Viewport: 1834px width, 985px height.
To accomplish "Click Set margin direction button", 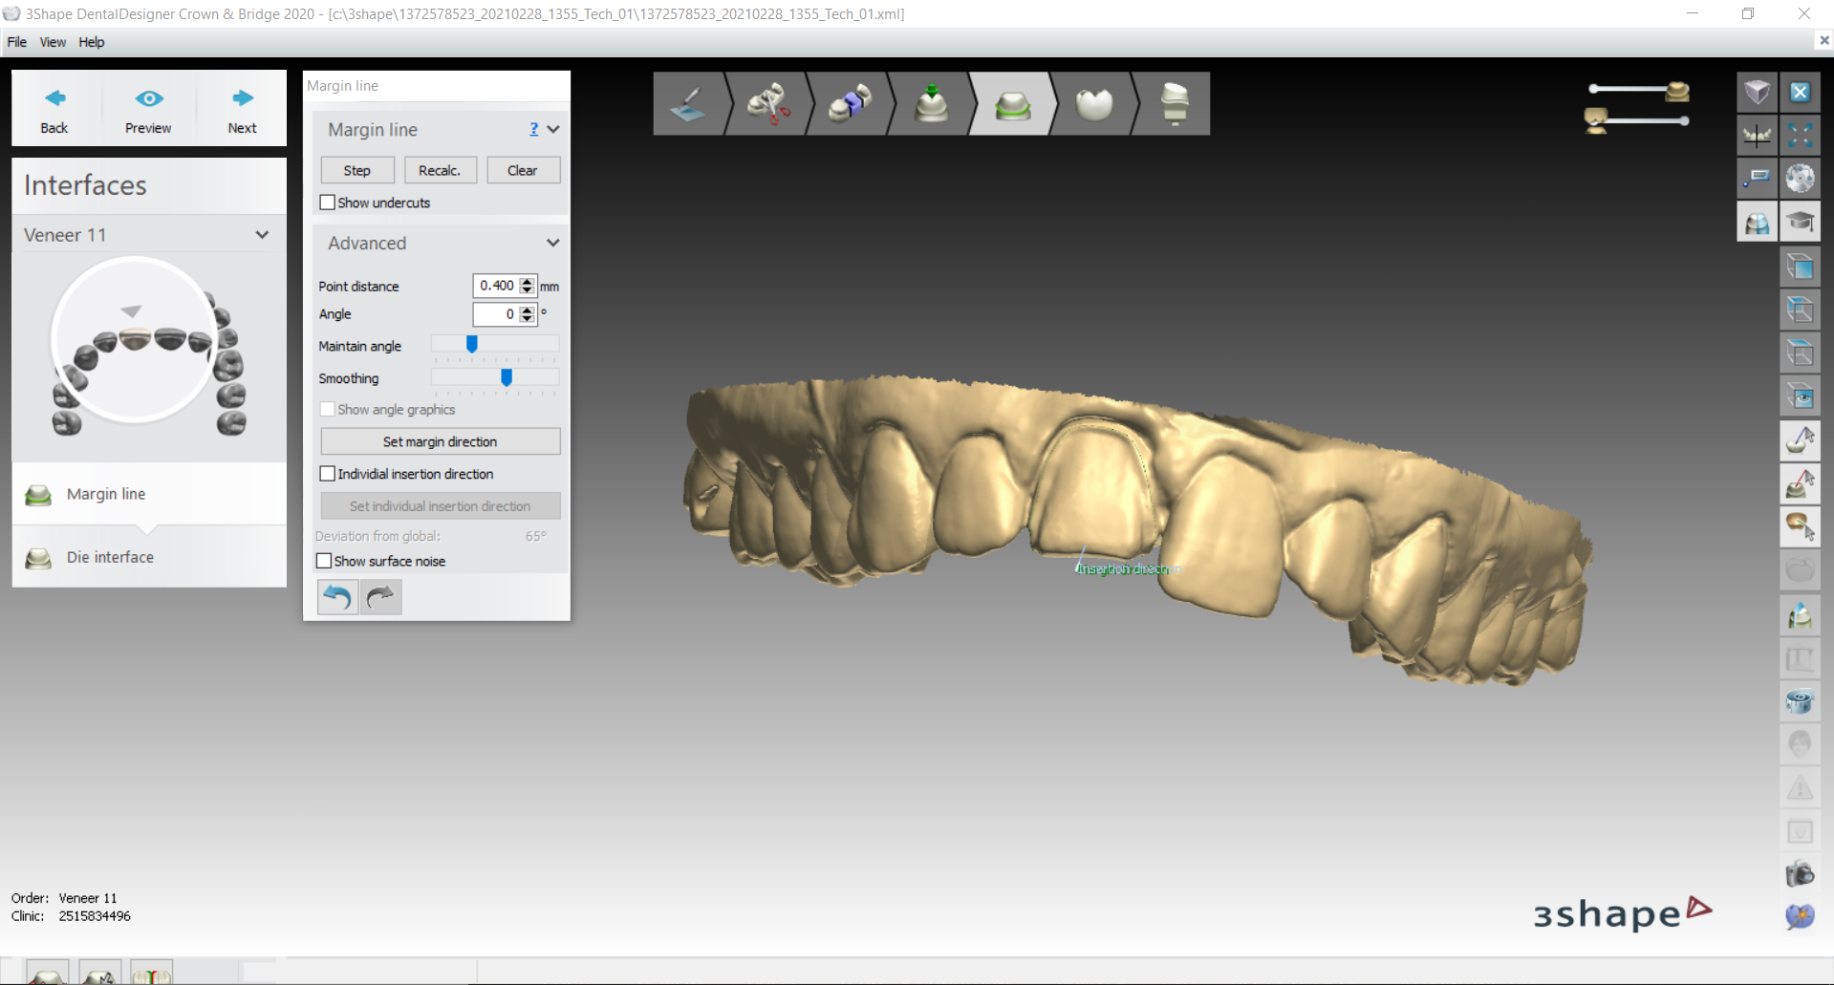I will pos(441,441).
